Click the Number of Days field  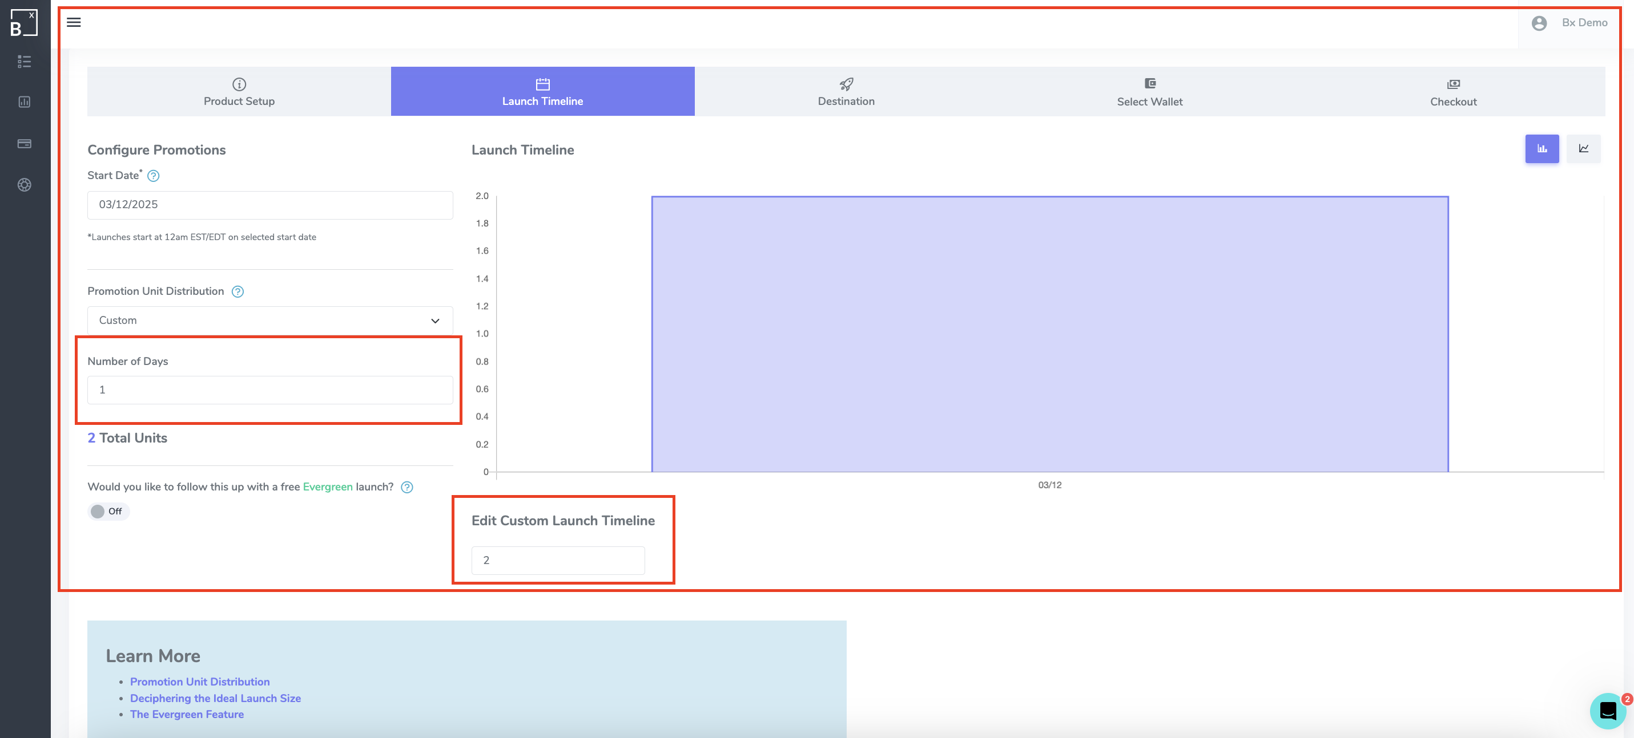(269, 390)
